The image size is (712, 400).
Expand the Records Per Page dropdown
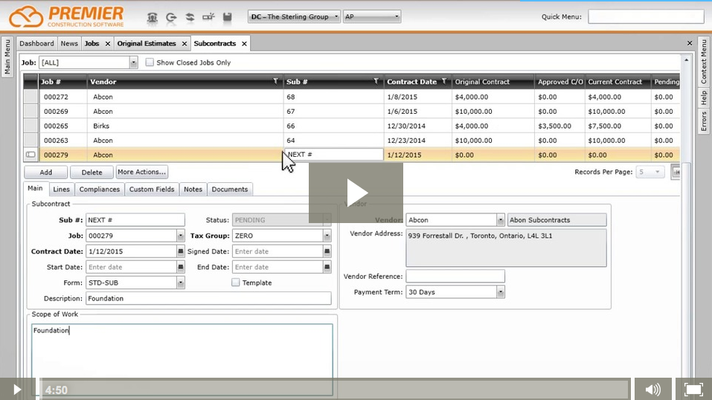click(657, 172)
